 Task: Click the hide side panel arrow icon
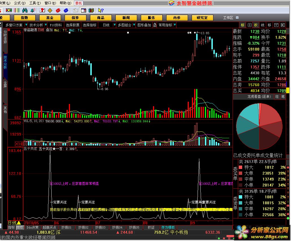pyautogui.click(x=283, y=25)
